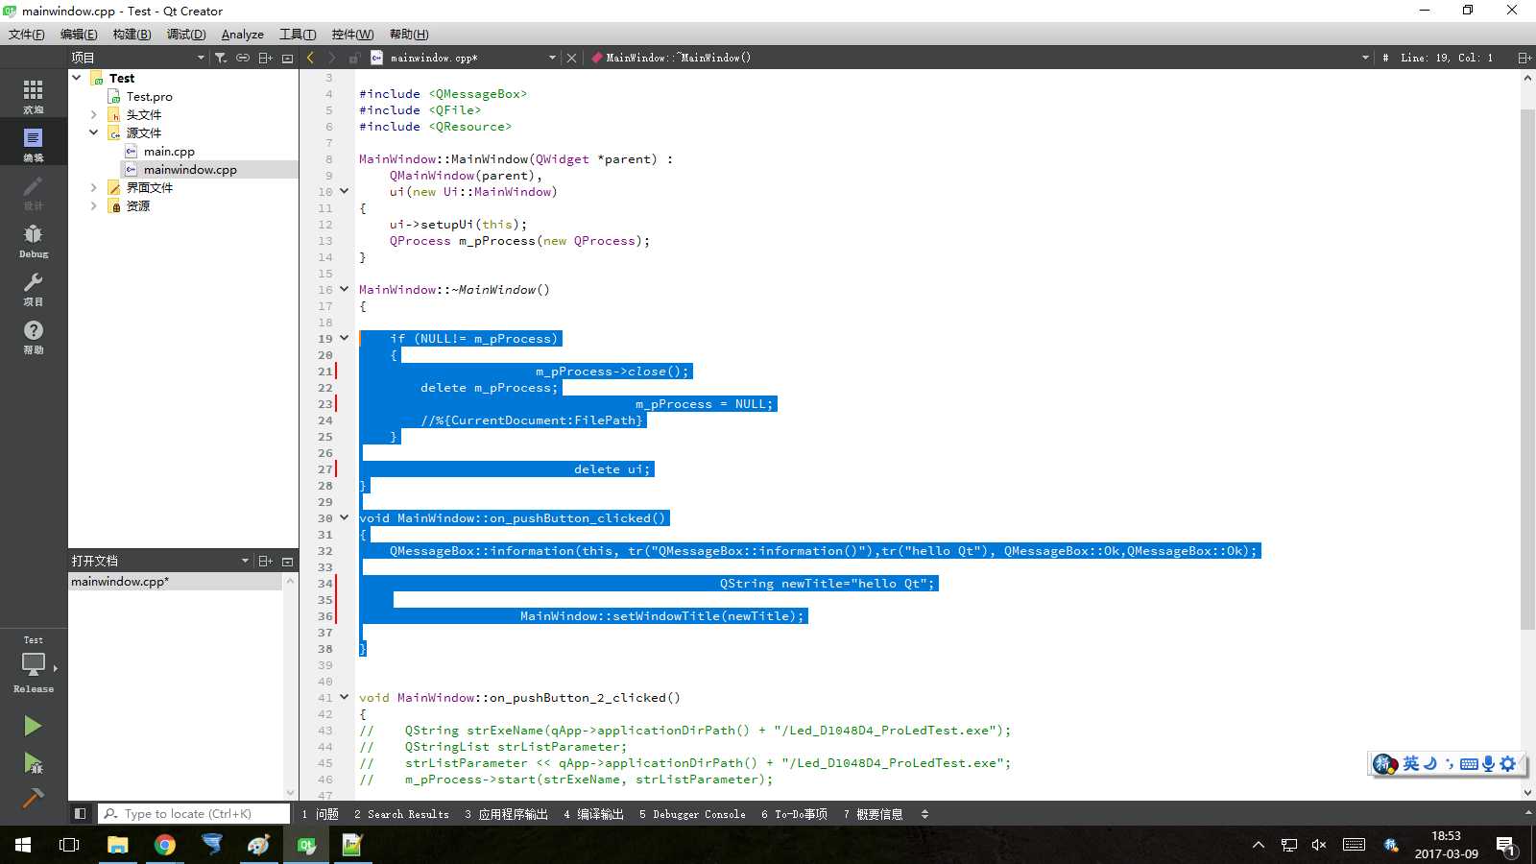This screenshot has width=1536, height=864.
Task: Open the Projects (项目) mode wrench icon
Action: click(34, 287)
